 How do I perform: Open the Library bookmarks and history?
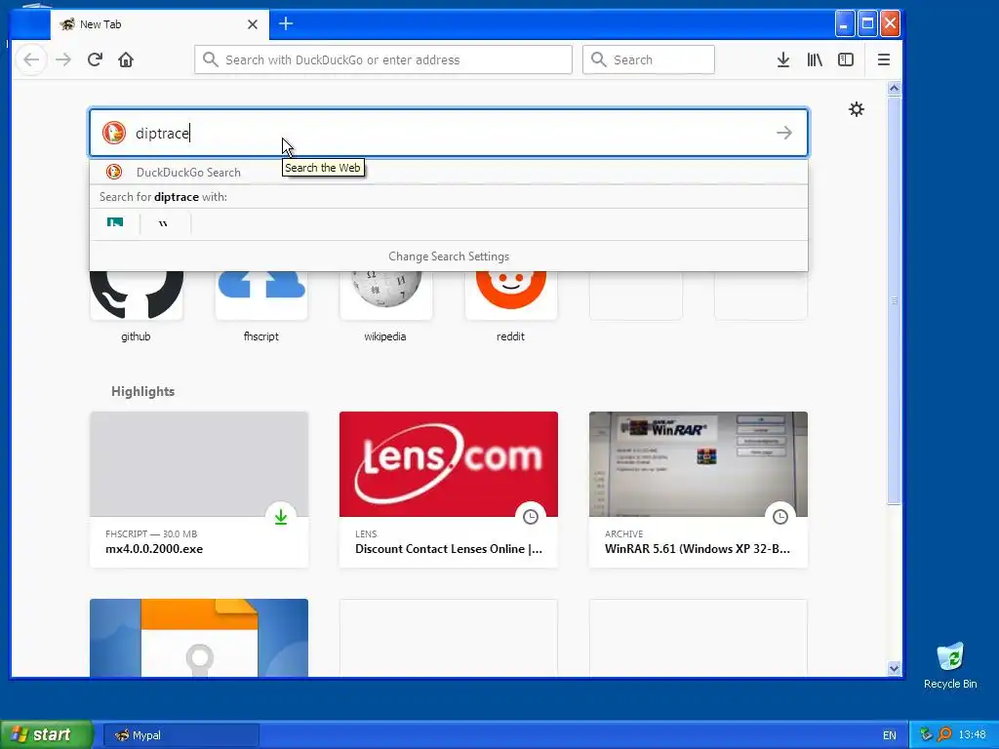pyautogui.click(x=815, y=59)
